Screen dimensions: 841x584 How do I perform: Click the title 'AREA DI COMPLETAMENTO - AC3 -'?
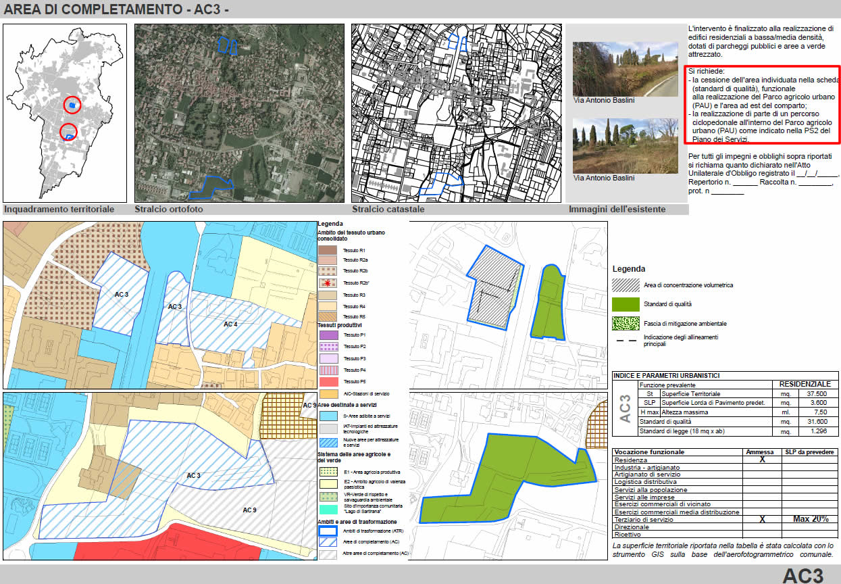tap(117, 10)
